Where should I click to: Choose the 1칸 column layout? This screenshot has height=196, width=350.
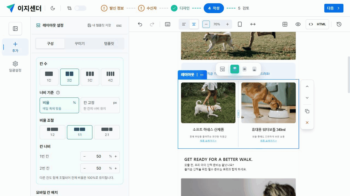tap(49, 77)
